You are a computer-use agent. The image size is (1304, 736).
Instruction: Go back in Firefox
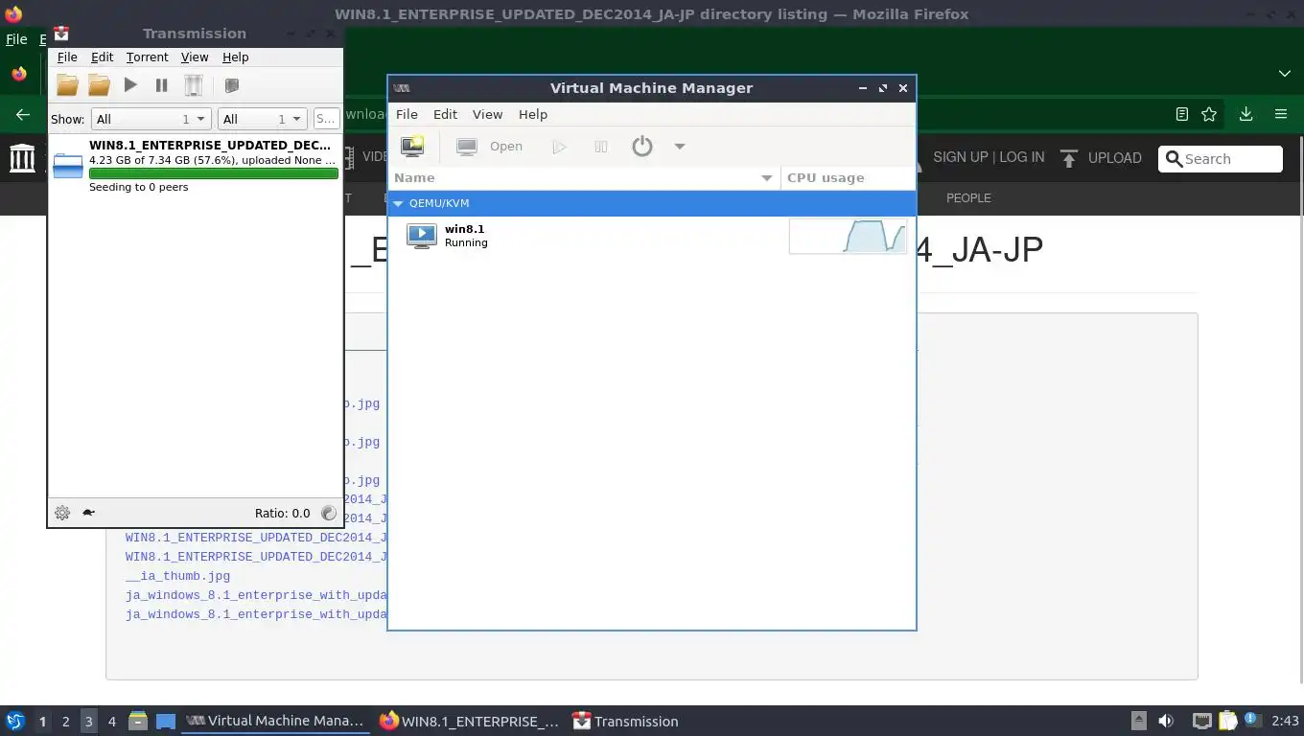tap(23, 114)
